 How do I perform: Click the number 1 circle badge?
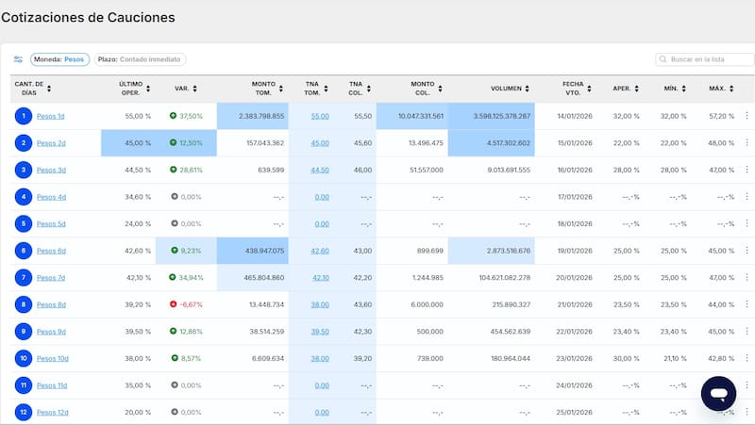(23, 116)
